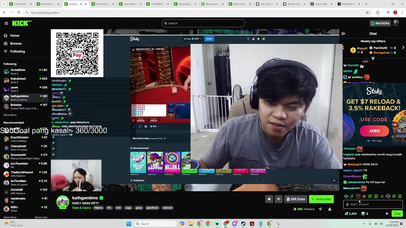
Task: Open yowe channel in Following list
Action: (25, 89)
